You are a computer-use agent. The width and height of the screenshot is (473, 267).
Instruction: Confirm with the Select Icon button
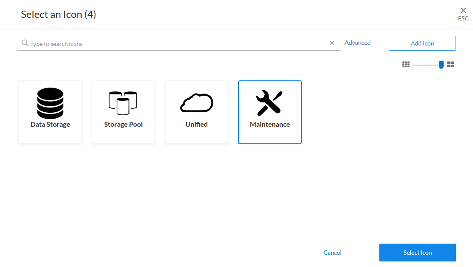(x=417, y=253)
